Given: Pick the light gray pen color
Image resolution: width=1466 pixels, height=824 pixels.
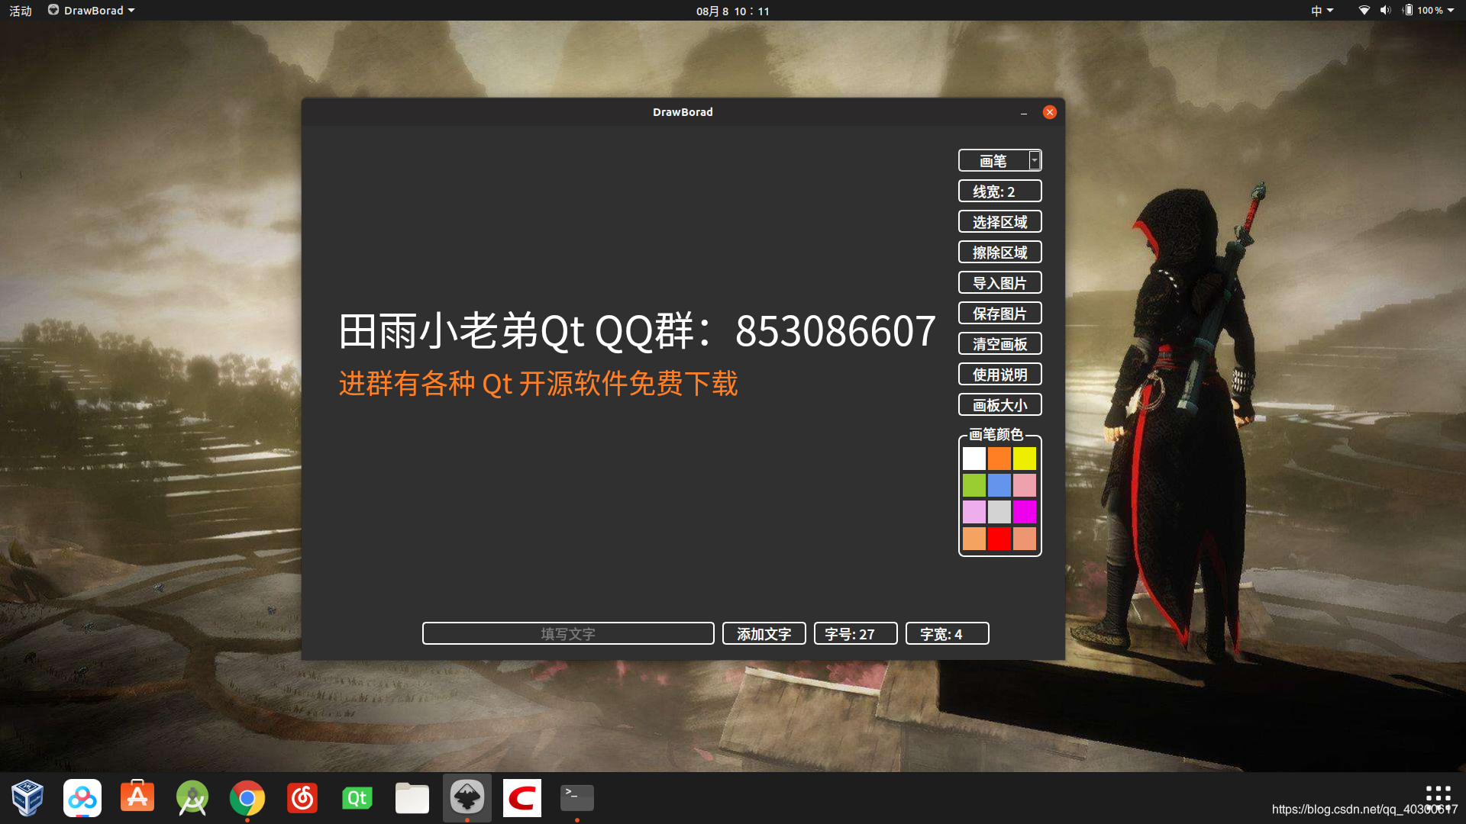Looking at the screenshot, I should [999, 511].
